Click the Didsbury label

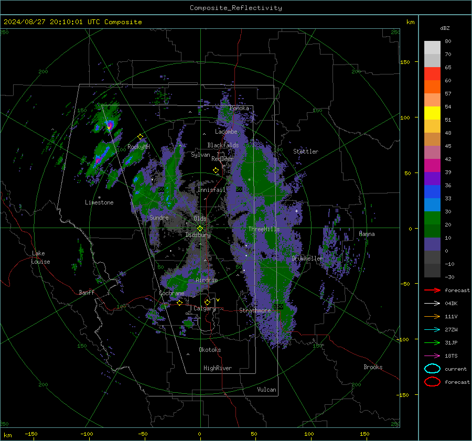click(x=198, y=235)
